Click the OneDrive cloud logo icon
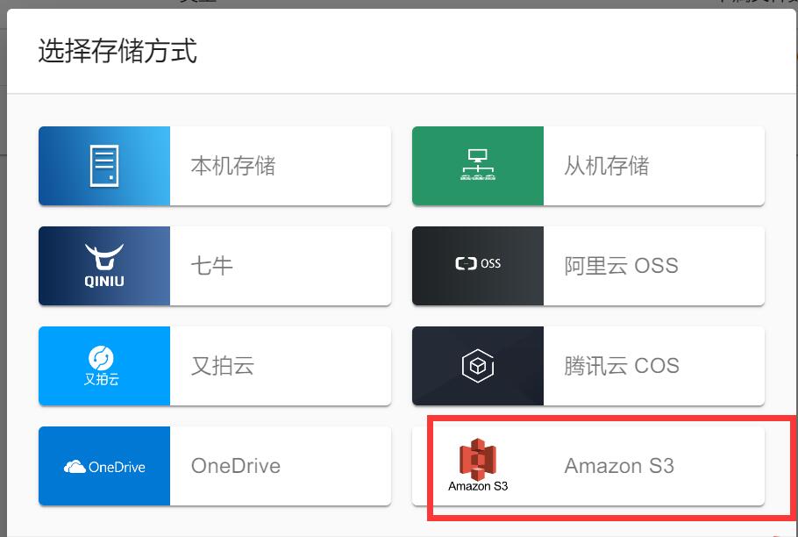The width and height of the screenshot is (798, 537). 104,466
